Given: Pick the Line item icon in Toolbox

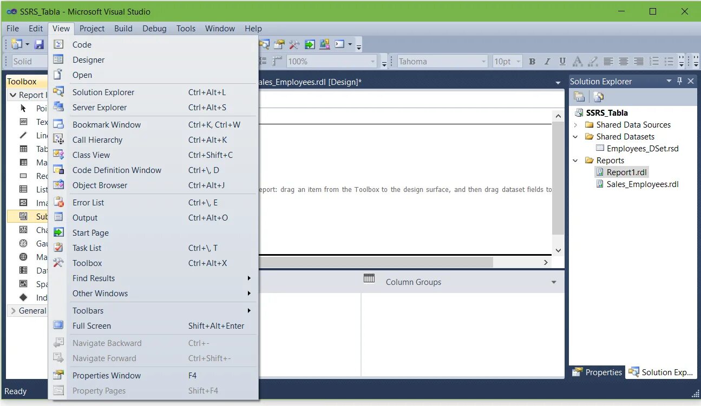Looking at the screenshot, I should click(x=23, y=135).
